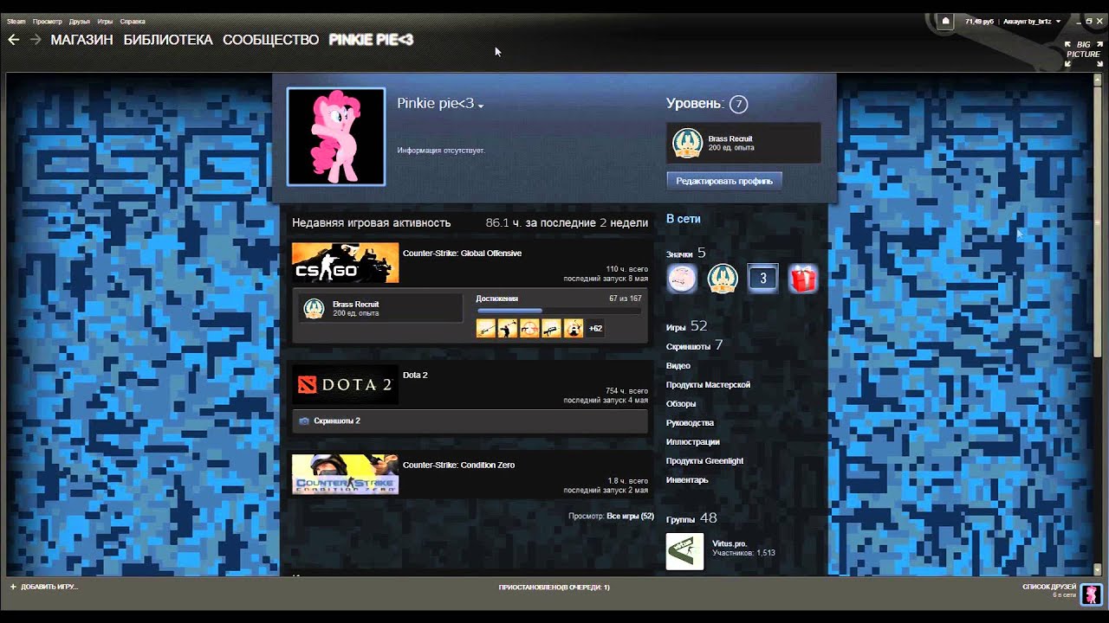
Task: Open the notifications inbox icon
Action: click(946, 21)
